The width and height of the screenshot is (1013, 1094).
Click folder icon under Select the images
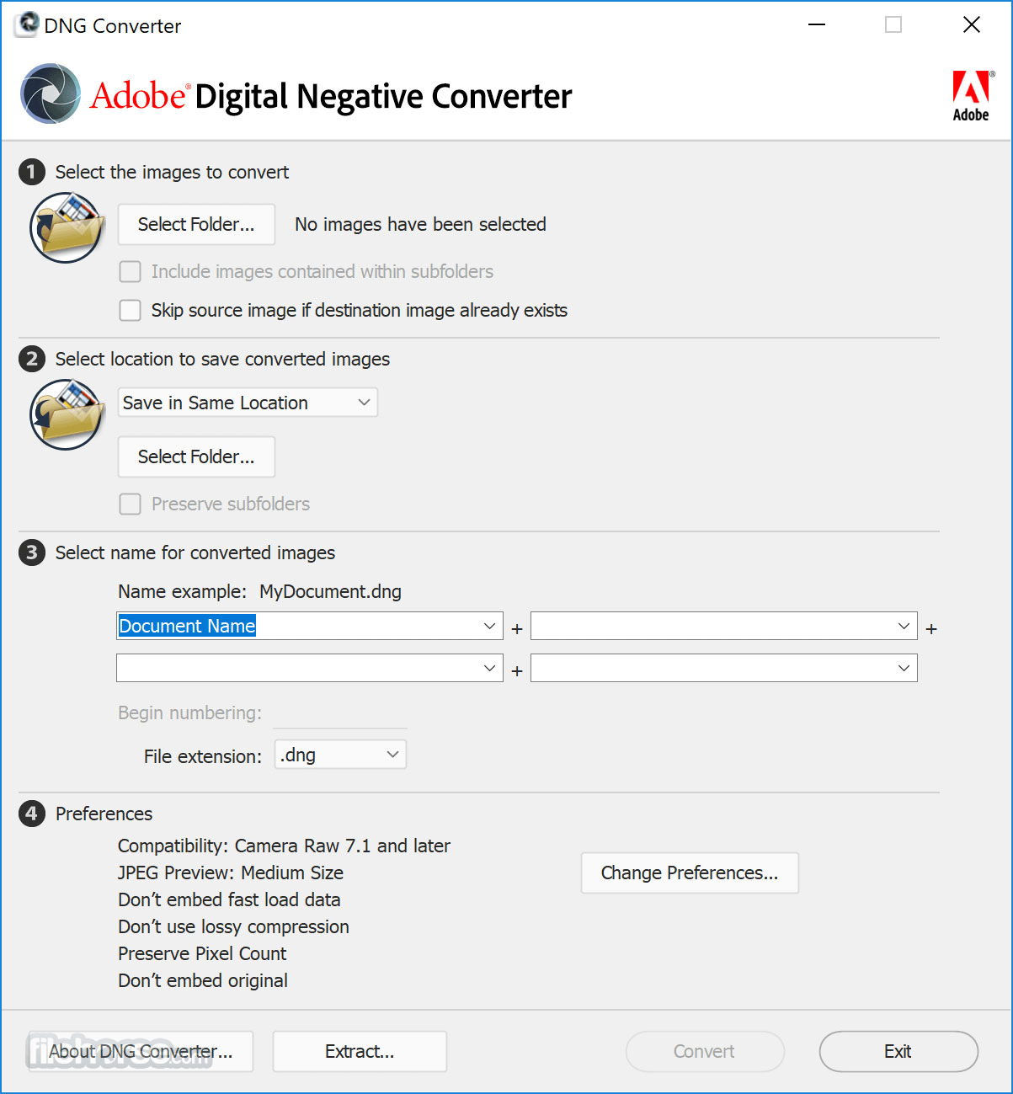(67, 227)
